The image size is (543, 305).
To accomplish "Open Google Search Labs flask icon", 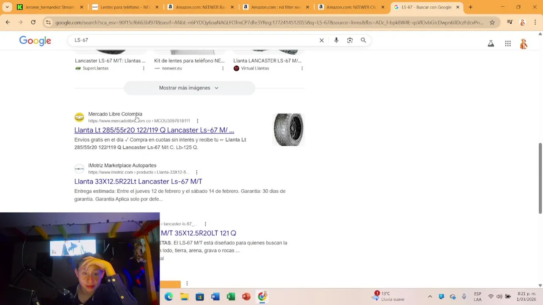I will coord(491,43).
